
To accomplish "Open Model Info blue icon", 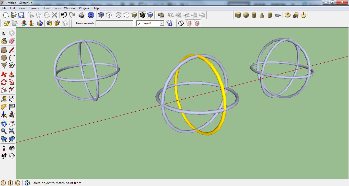I will [91, 15].
